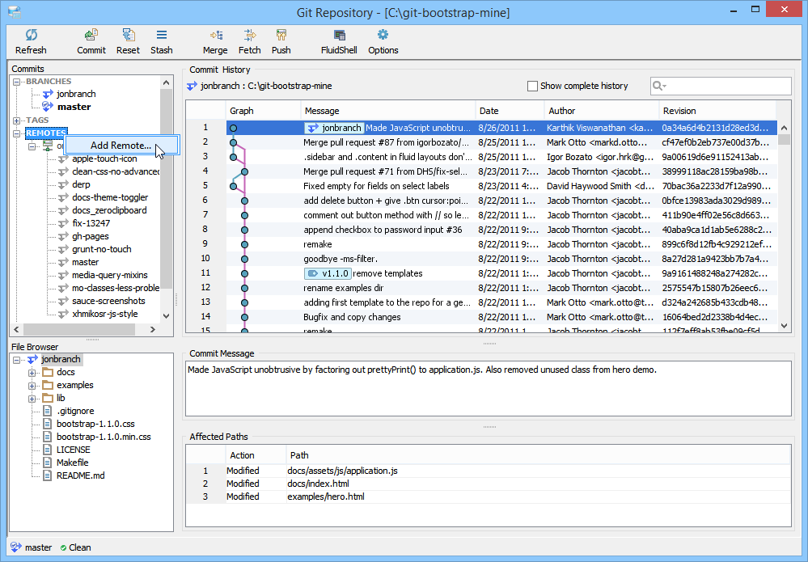This screenshot has width=808, height=562.
Task: Click the Reset toolbar icon
Action: pyautogui.click(x=128, y=35)
